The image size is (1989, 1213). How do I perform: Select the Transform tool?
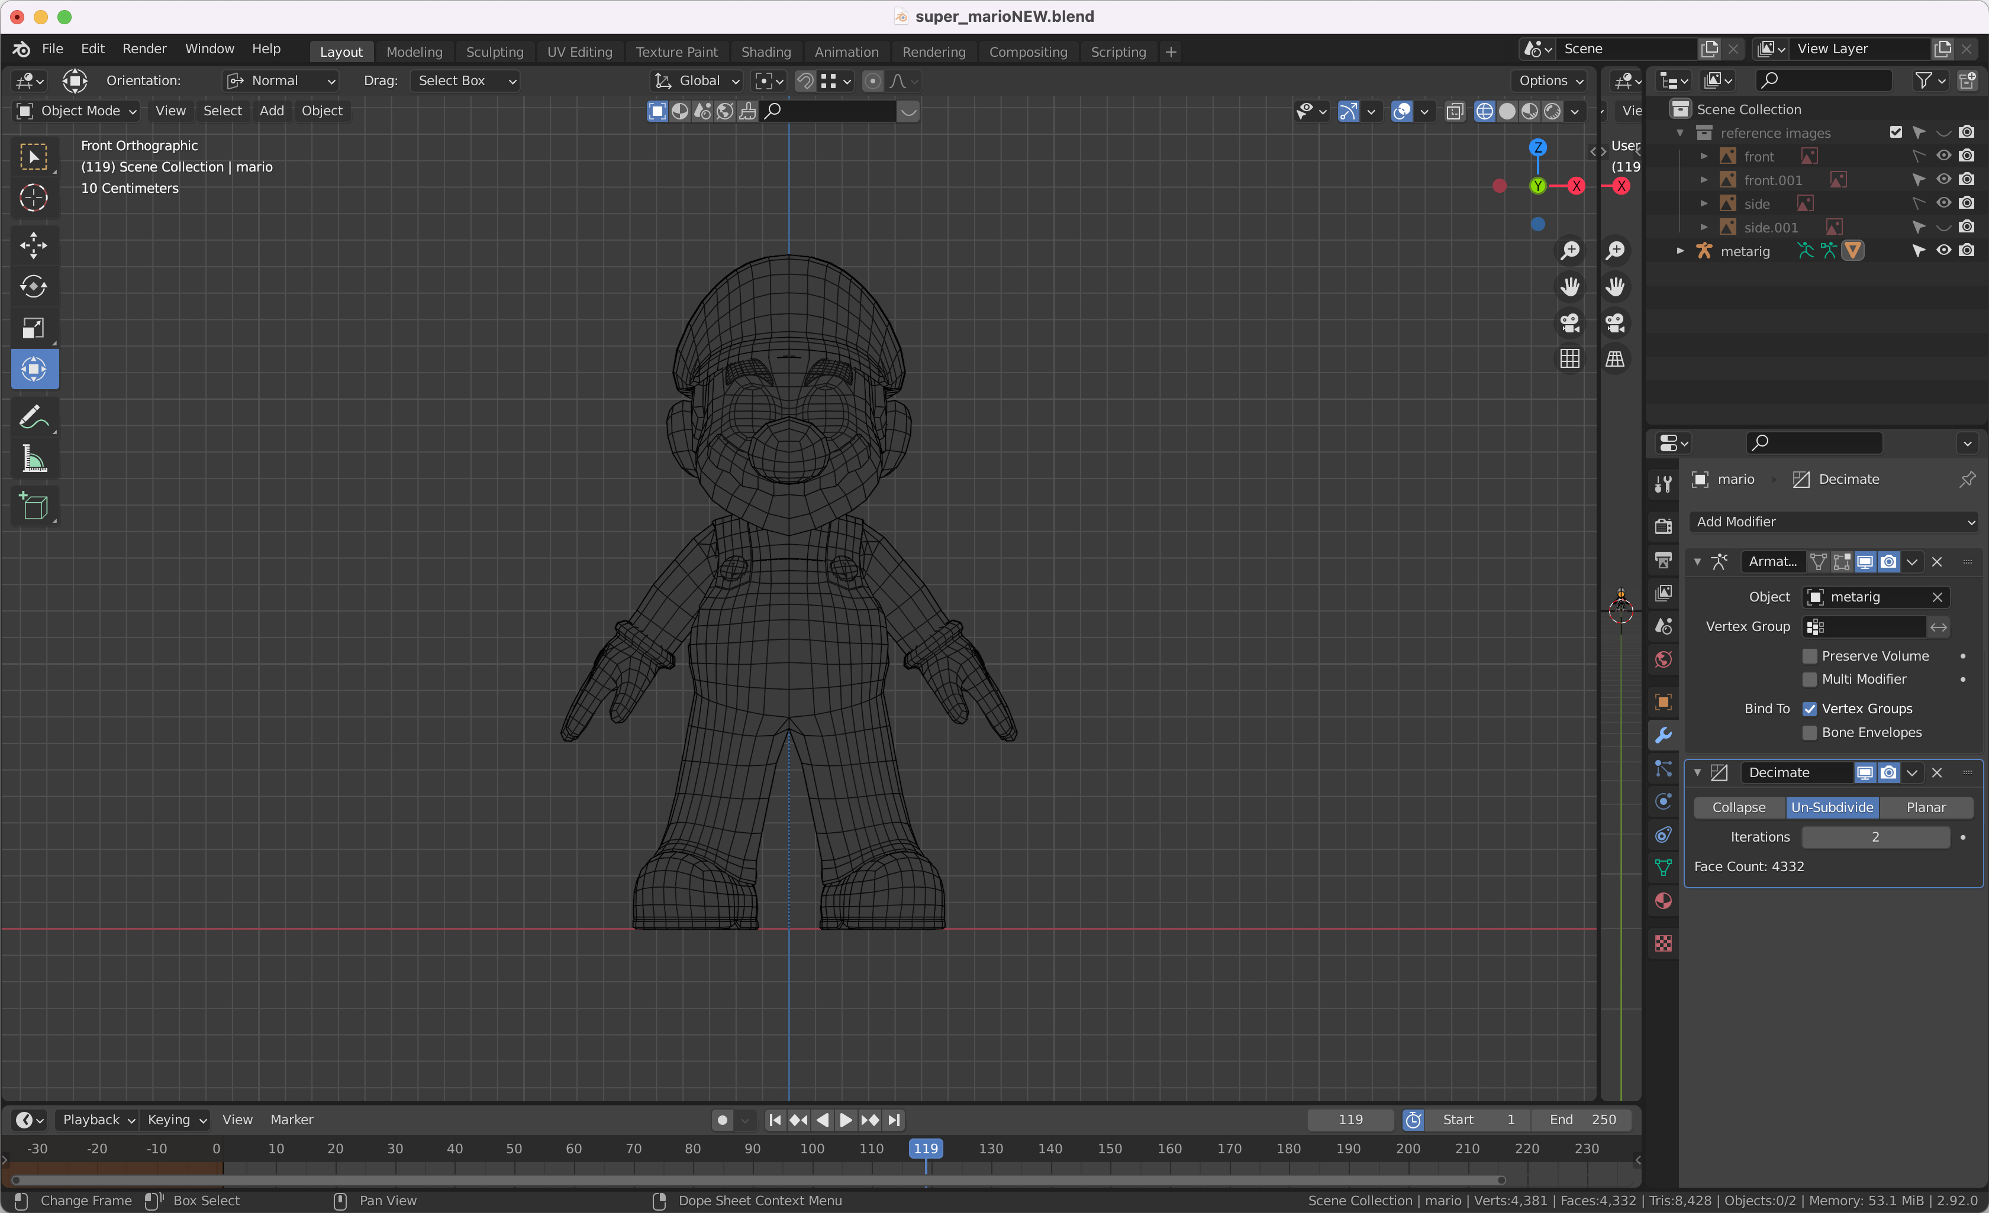coord(34,370)
